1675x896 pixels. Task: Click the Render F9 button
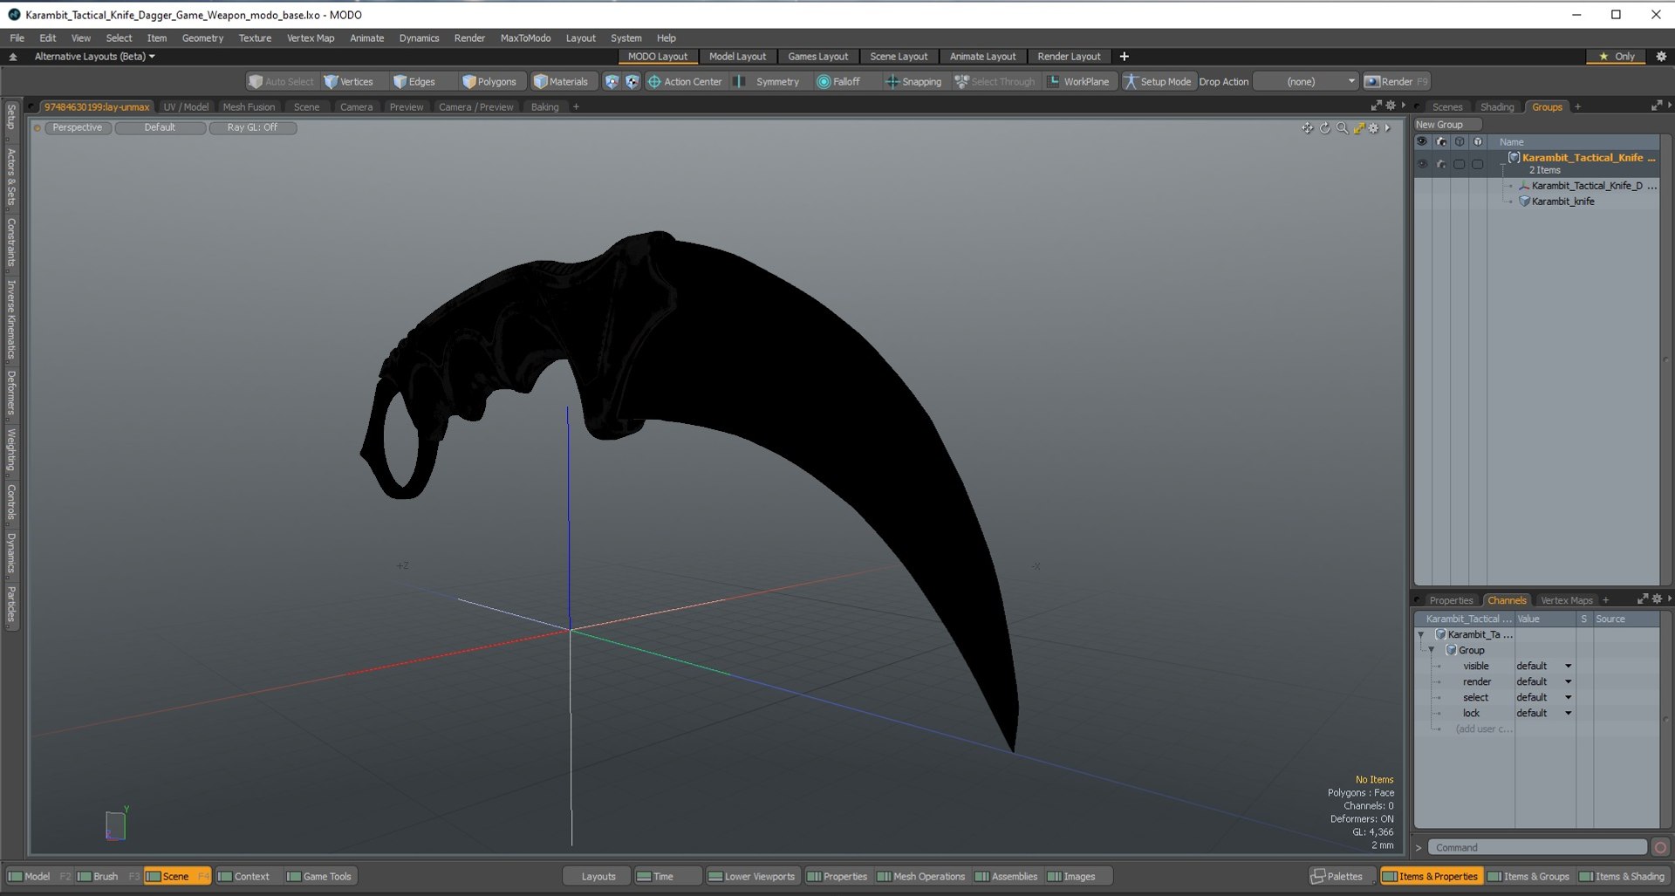pos(1397,81)
